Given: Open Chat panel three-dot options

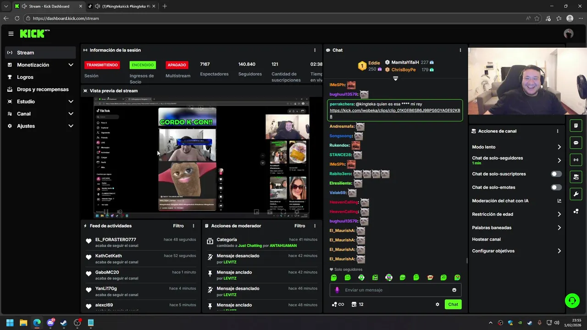Looking at the screenshot, I should 460,50.
